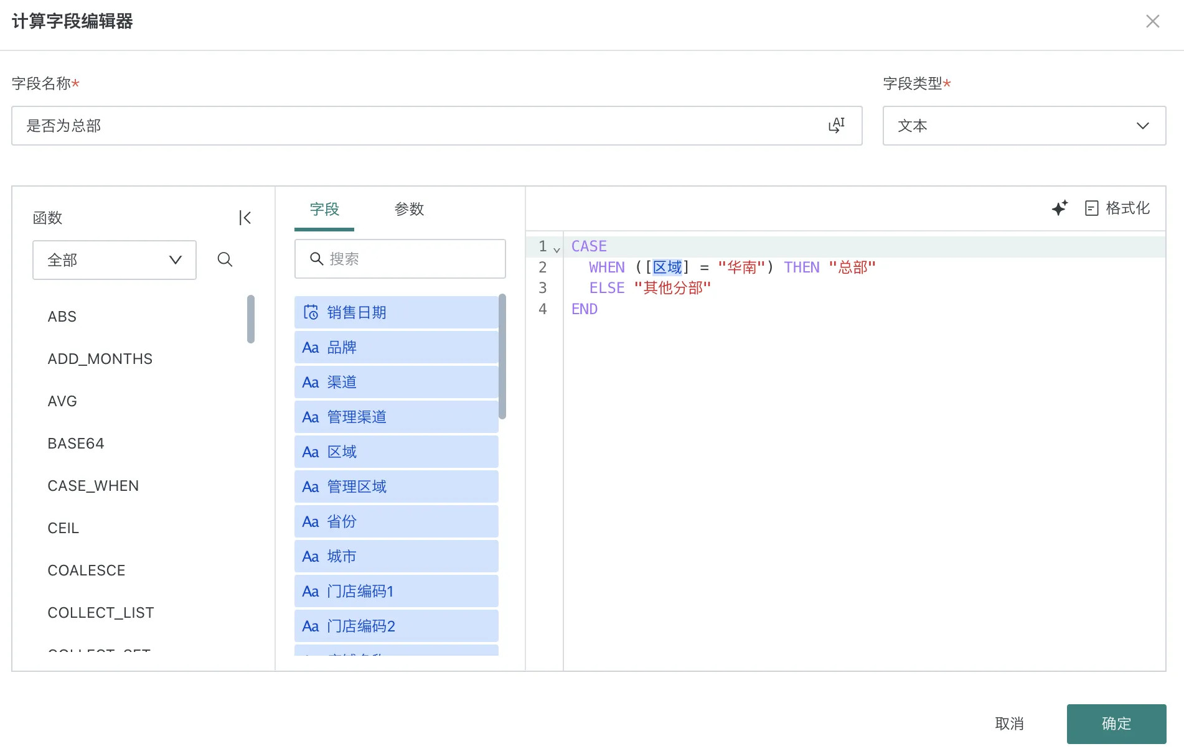
Task: Open the 字段类型 dropdown
Action: pos(1024,126)
